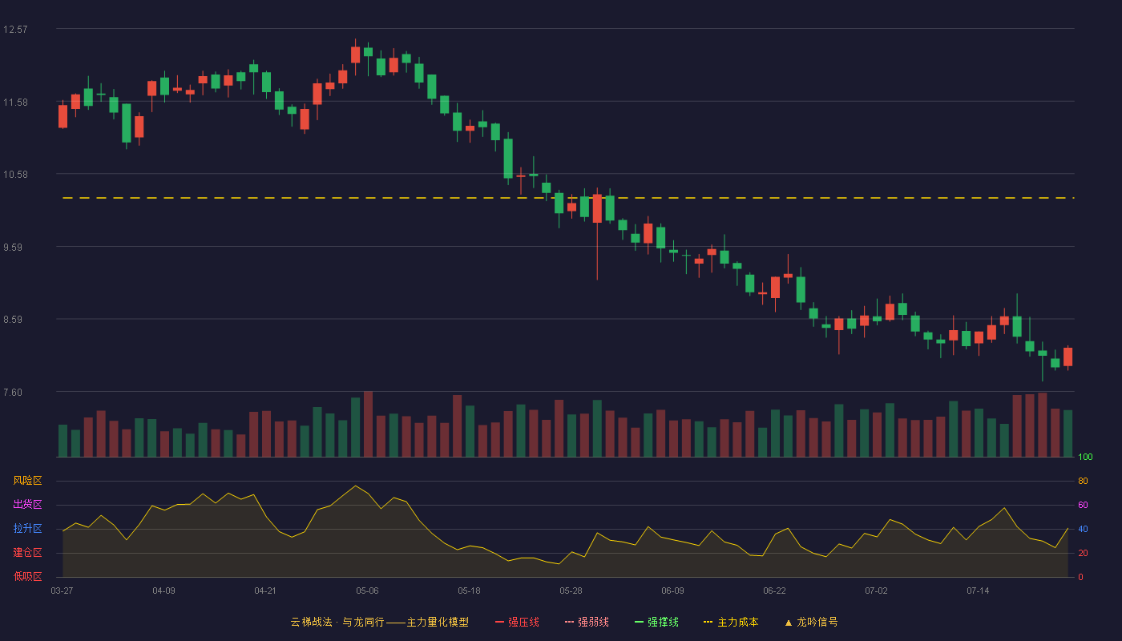
Task: Click the yellow dashed main cost line
Action: [x=568, y=198]
